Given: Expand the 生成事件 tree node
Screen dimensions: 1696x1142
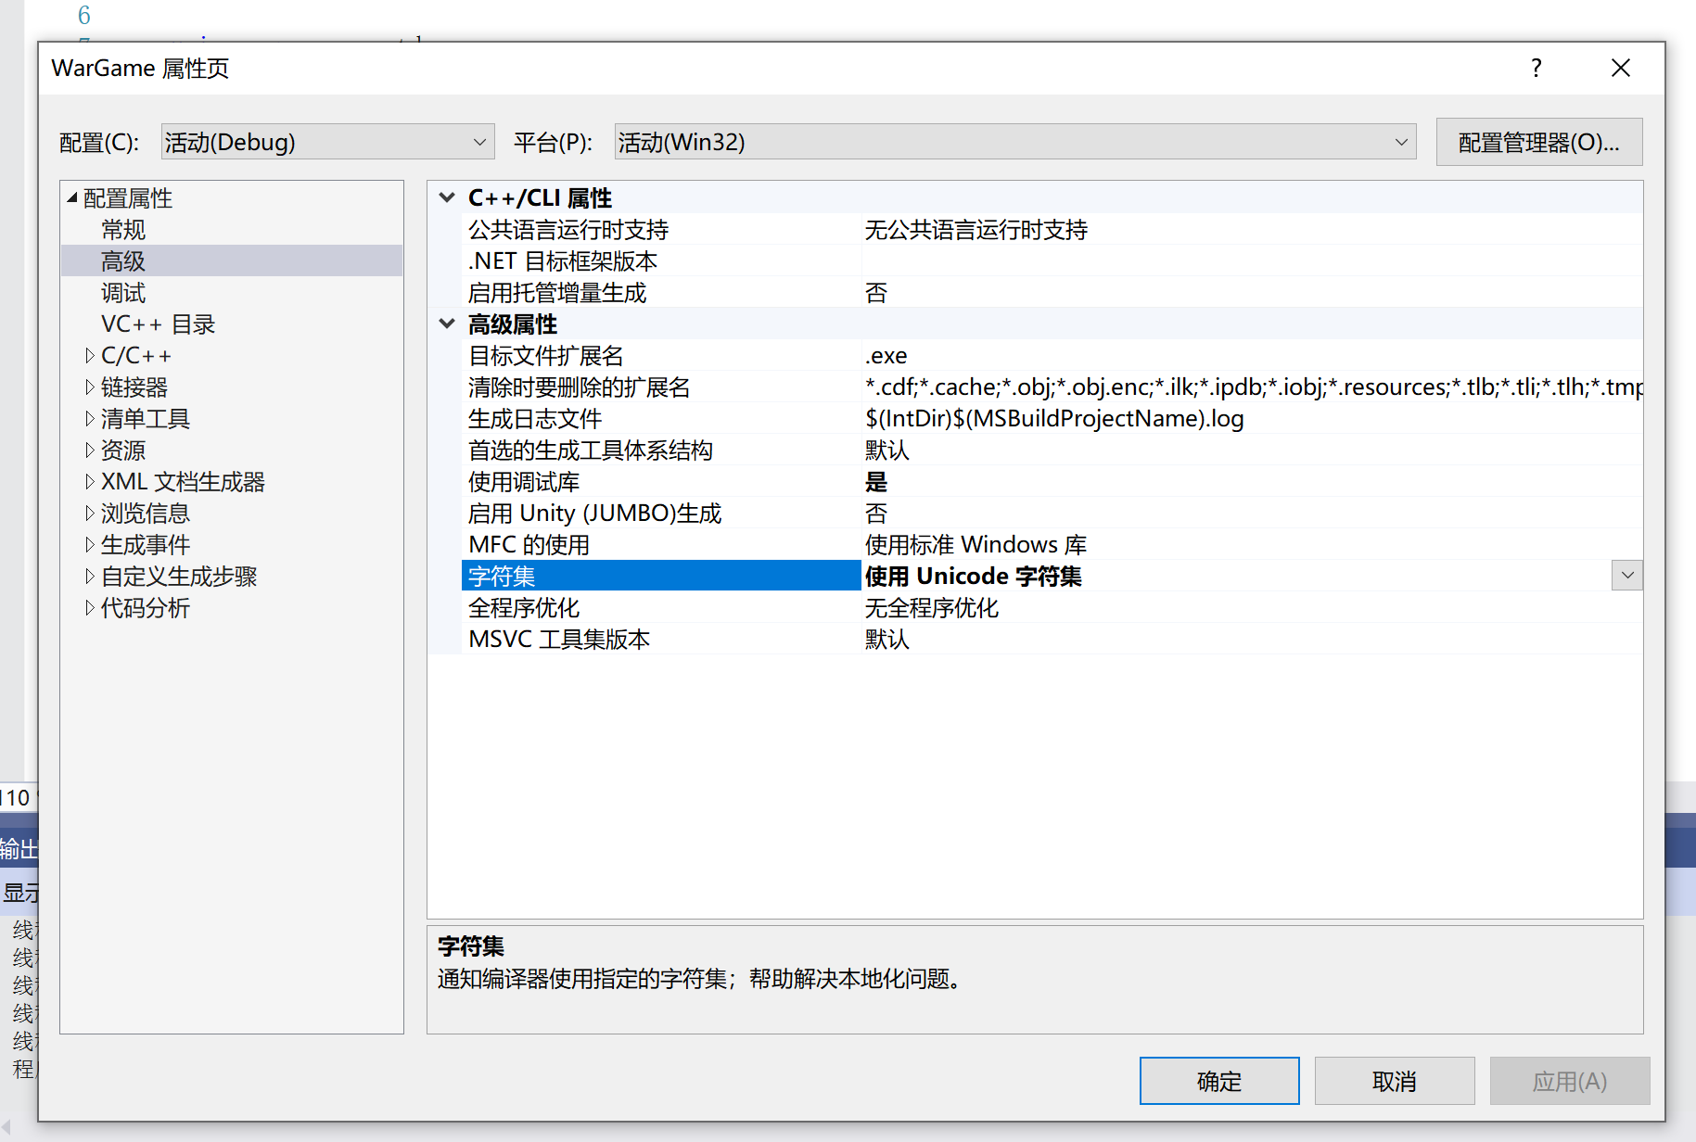Looking at the screenshot, I should click(89, 544).
